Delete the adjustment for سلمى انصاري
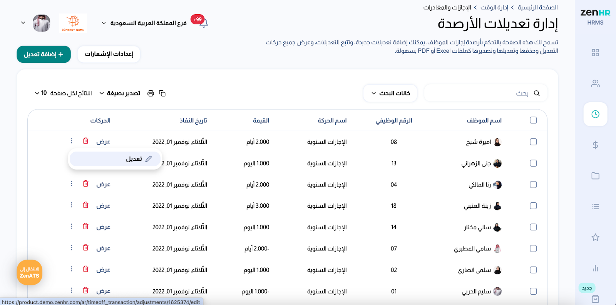This screenshot has height=305, width=616. 85,269
